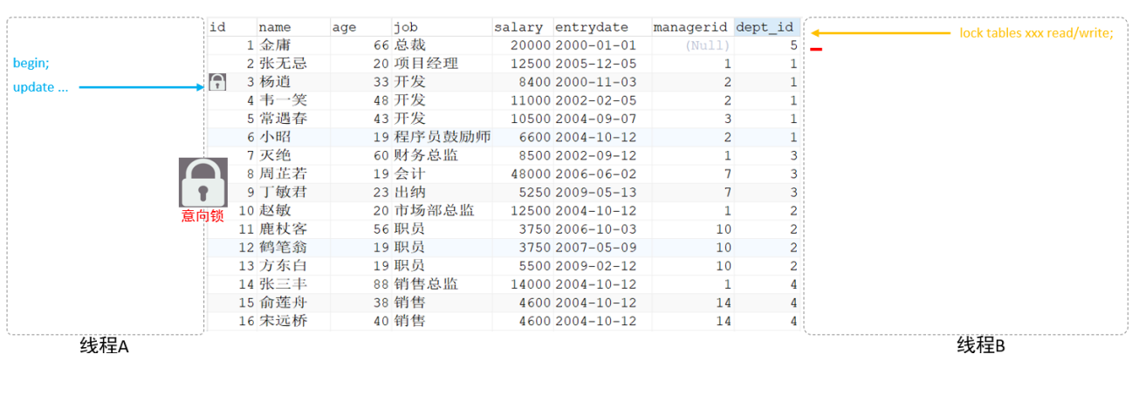Click the salary value 8400
The width and height of the screenshot is (1139, 402).
(x=535, y=82)
